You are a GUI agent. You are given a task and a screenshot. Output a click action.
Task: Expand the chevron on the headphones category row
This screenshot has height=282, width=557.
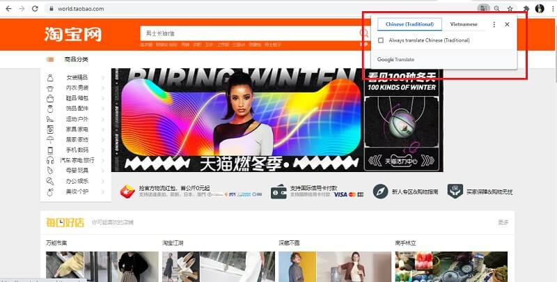click(102, 161)
